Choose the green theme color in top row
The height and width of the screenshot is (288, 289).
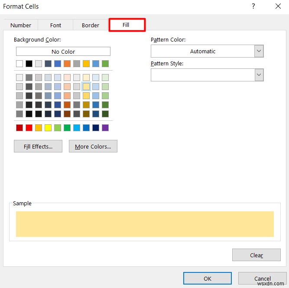click(105, 64)
